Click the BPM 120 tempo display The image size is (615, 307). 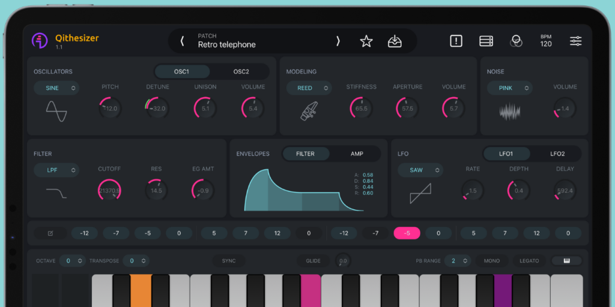(546, 41)
